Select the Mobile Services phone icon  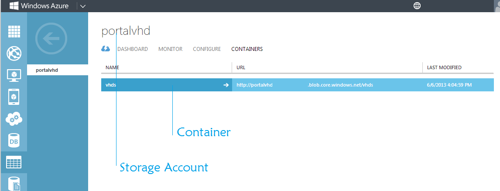pos(14,97)
